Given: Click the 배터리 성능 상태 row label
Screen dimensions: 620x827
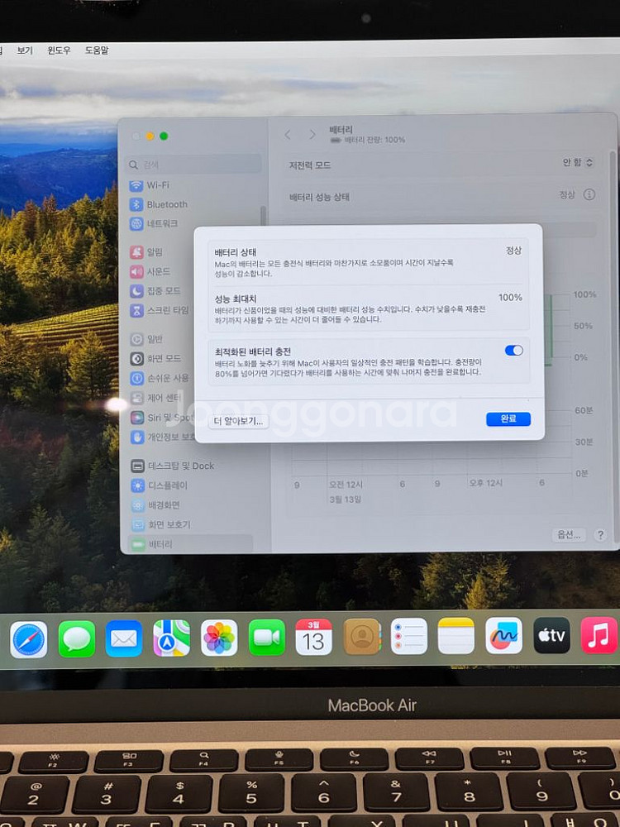Looking at the screenshot, I should [319, 198].
